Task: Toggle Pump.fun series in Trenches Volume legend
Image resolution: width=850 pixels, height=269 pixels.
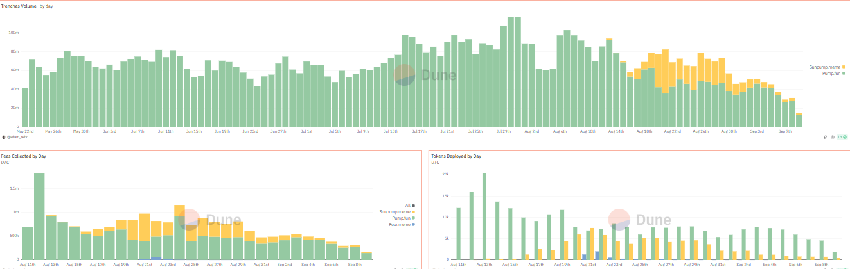Action: (x=834, y=73)
